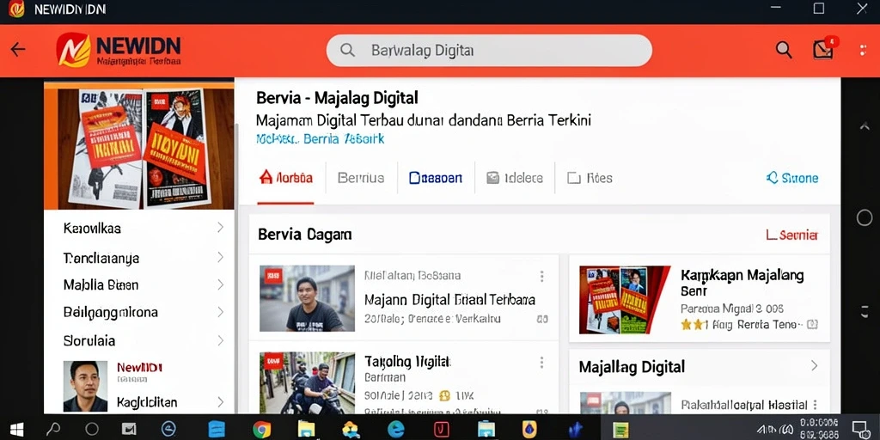Open the Ries tab
This screenshot has width=880, height=440.
(590, 178)
